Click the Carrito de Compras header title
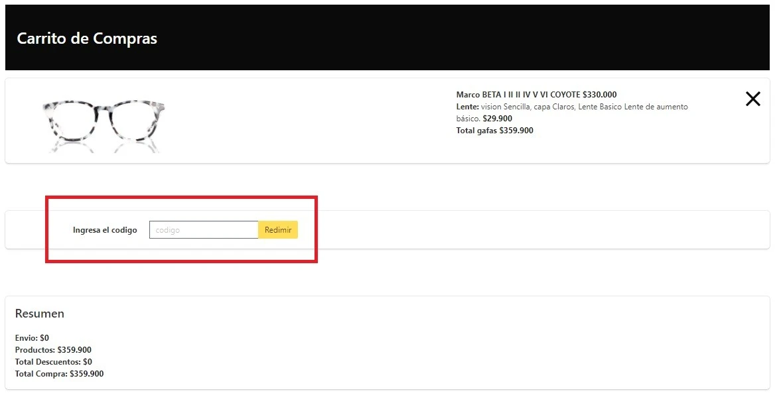 (87, 38)
